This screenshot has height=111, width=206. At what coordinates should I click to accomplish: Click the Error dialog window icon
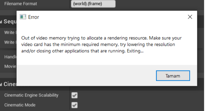coord(23,17)
